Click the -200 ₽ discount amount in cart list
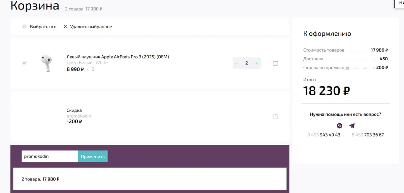 click(x=74, y=122)
